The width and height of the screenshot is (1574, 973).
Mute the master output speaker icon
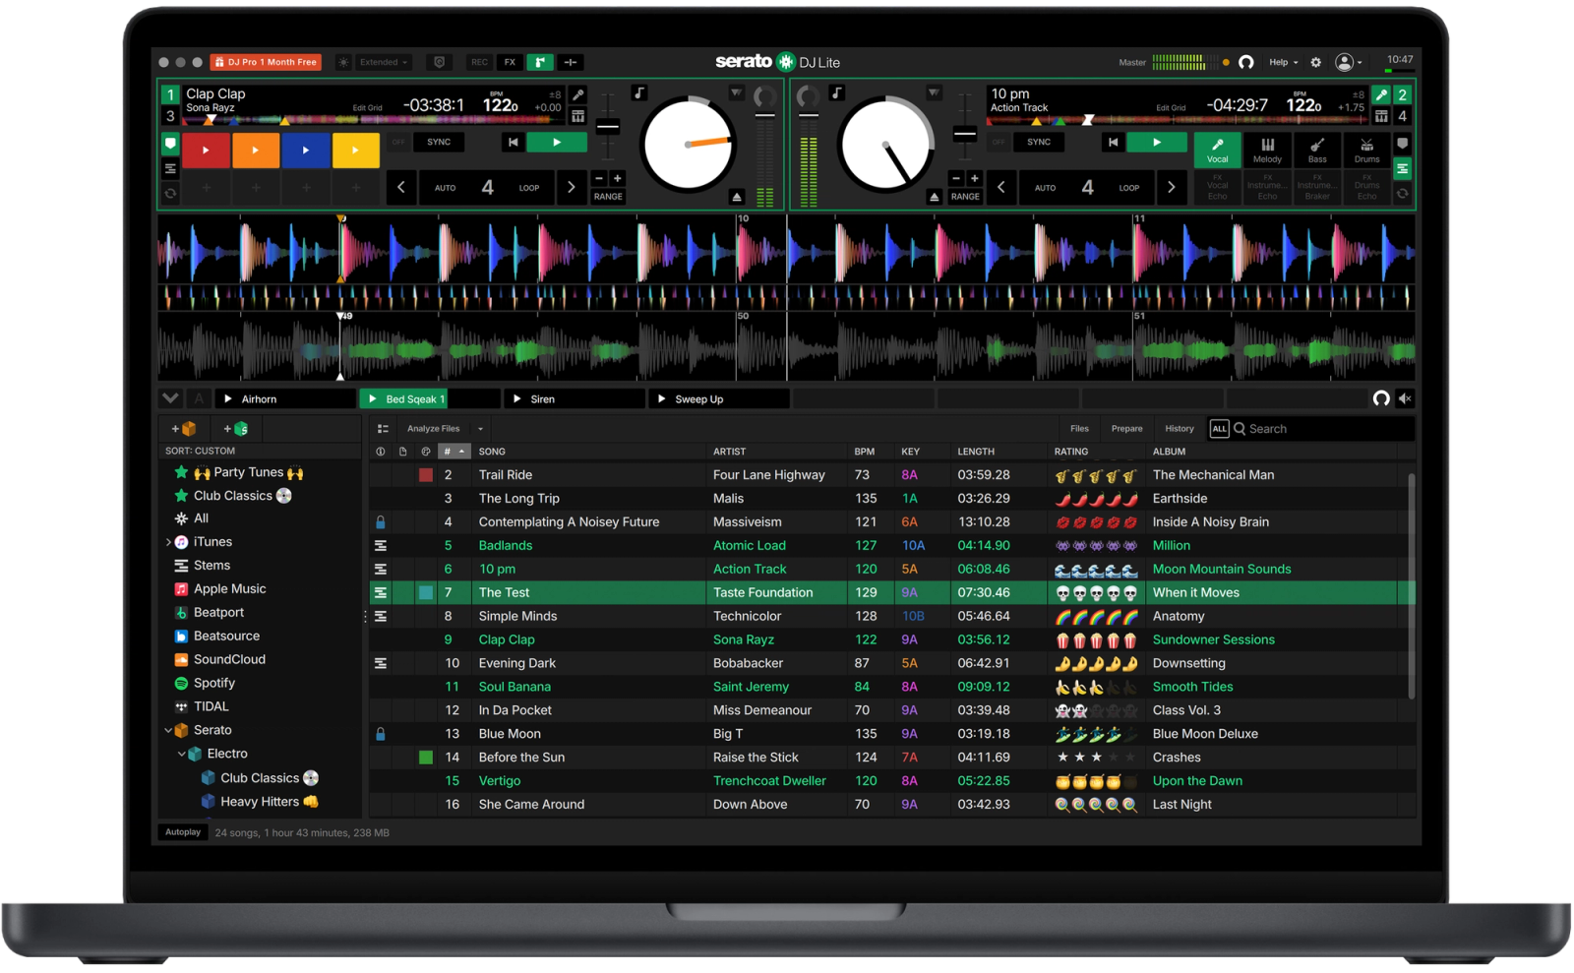coord(1405,398)
